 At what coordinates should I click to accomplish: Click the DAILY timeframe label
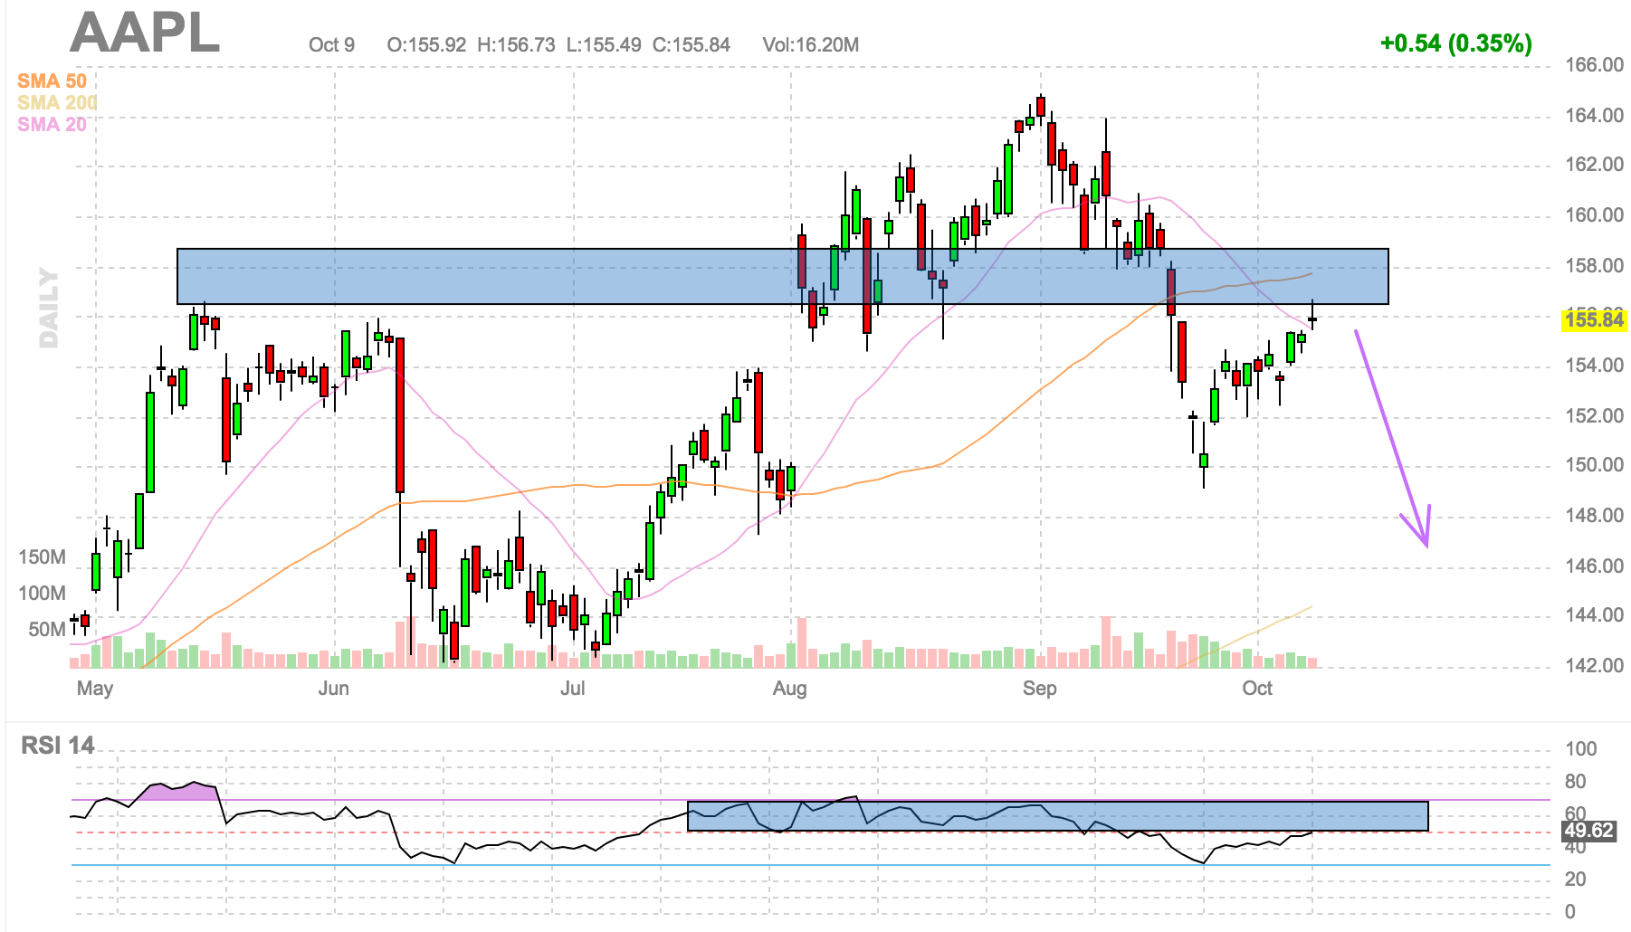49,308
